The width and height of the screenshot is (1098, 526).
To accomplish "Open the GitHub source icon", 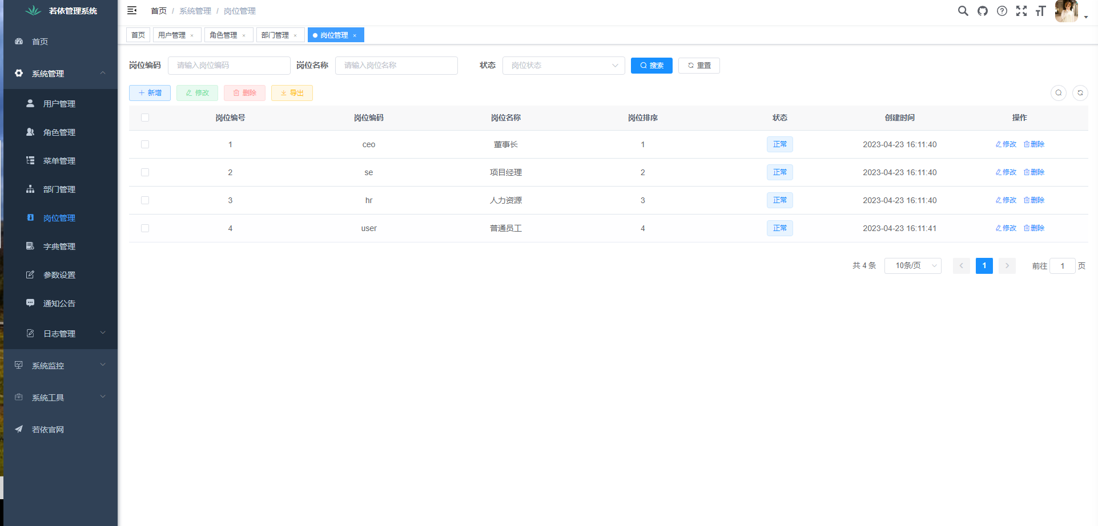I will pos(982,11).
